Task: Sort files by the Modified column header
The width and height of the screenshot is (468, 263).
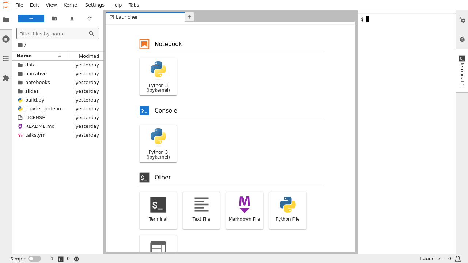Action: (86, 56)
